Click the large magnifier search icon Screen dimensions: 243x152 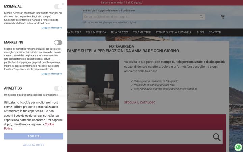217,137
